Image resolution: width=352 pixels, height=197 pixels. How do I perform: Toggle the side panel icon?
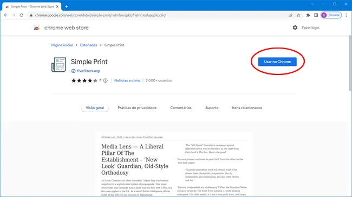coord(316,15)
